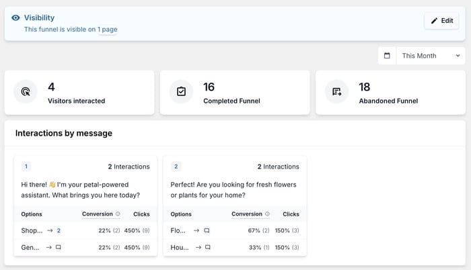Click the 'Interactions by message' heading
The image size is (471, 270).
click(64, 133)
